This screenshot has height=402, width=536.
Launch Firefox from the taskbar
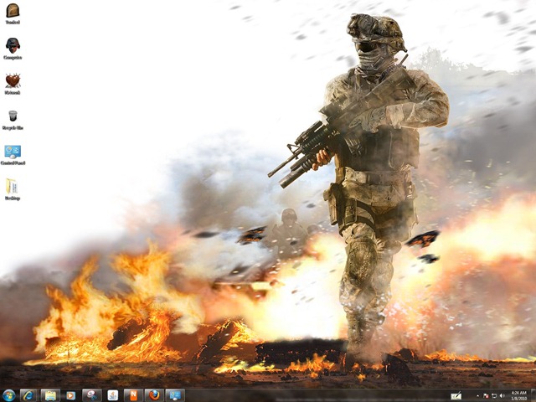point(154,395)
